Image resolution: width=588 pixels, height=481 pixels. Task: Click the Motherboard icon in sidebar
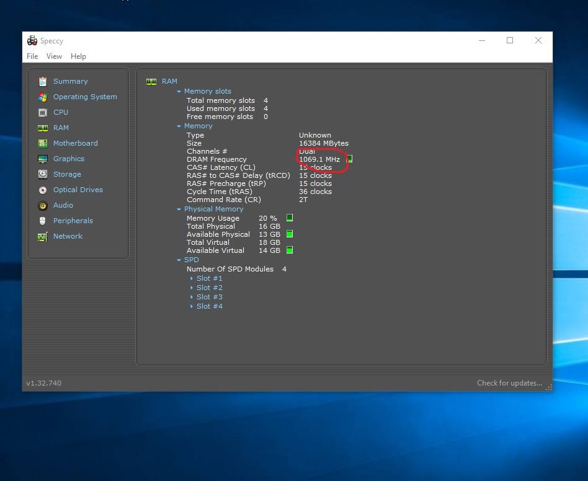pos(43,143)
